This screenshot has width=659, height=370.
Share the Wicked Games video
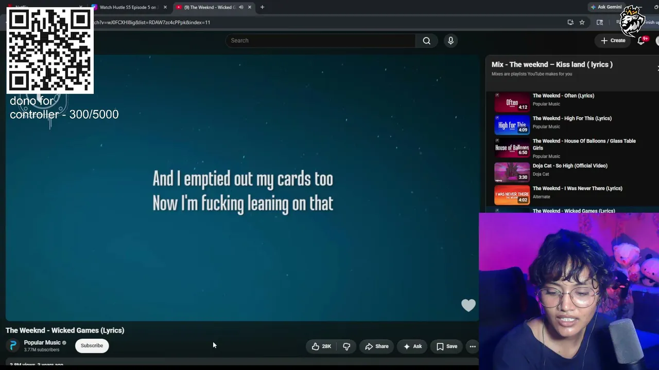pyautogui.click(x=377, y=346)
